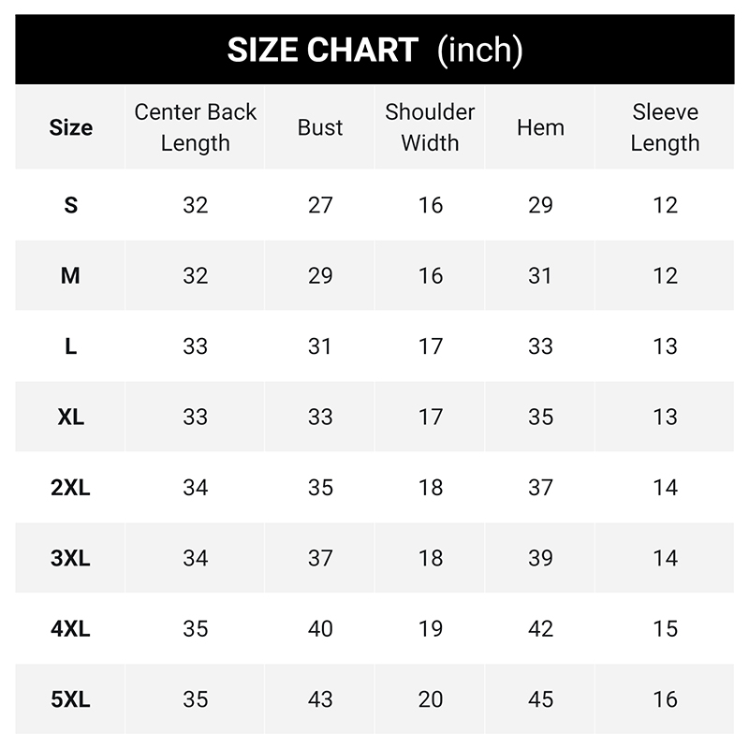This screenshot has width=749, height=749.
Task: Select the 4XL size row label
Action: (71, 628)
